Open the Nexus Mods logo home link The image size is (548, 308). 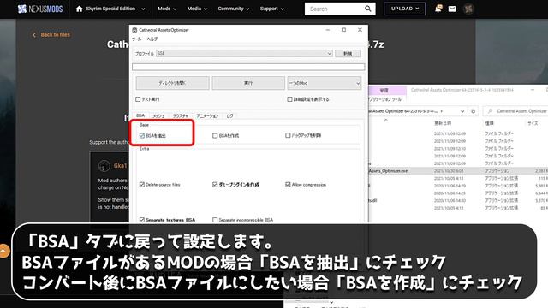coord(40,9)
